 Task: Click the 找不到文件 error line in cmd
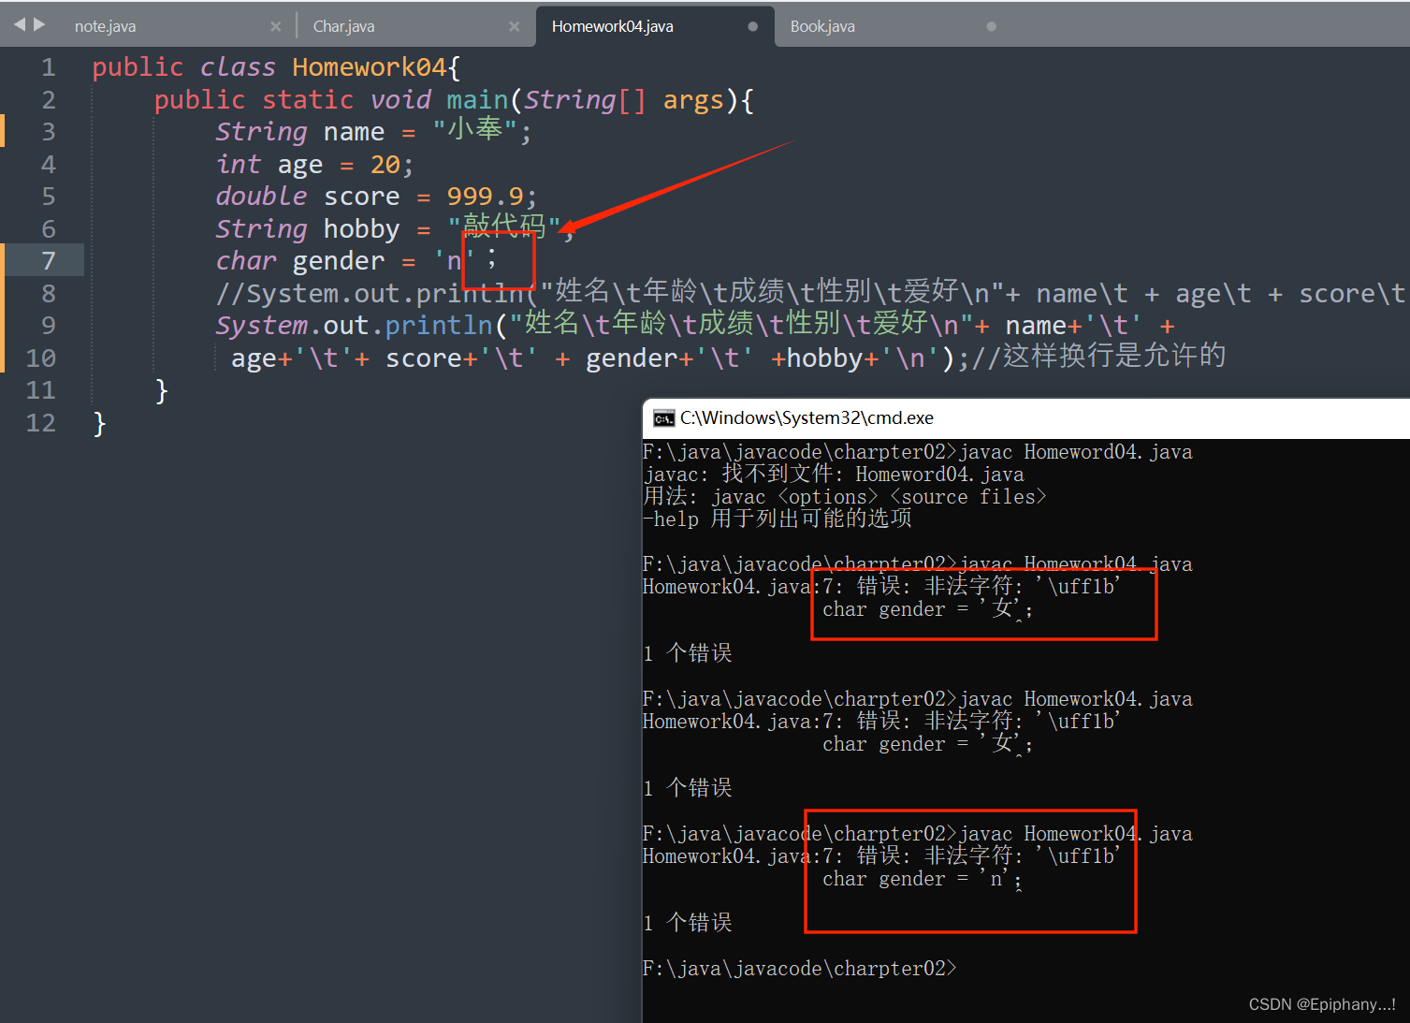(834, 475)
